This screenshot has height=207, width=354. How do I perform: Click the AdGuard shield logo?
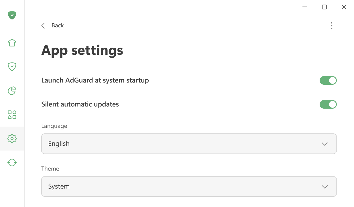(12, 15)
